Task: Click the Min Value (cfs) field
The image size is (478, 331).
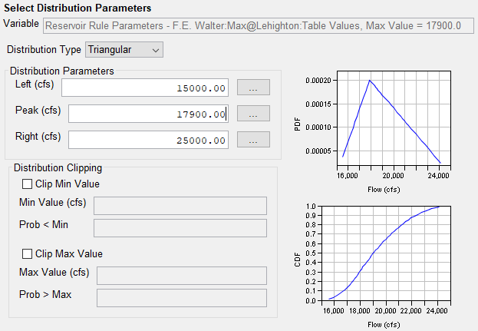Action: (x=179, y=205)
